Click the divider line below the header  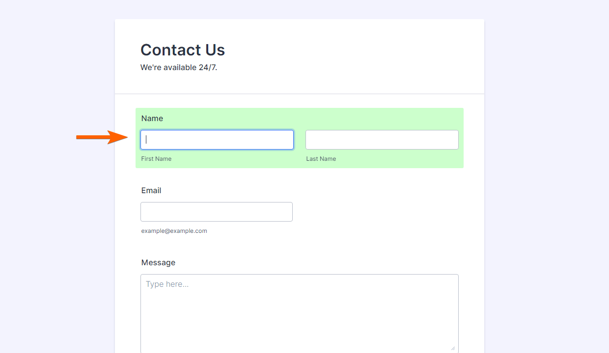(x=299, y=94)
